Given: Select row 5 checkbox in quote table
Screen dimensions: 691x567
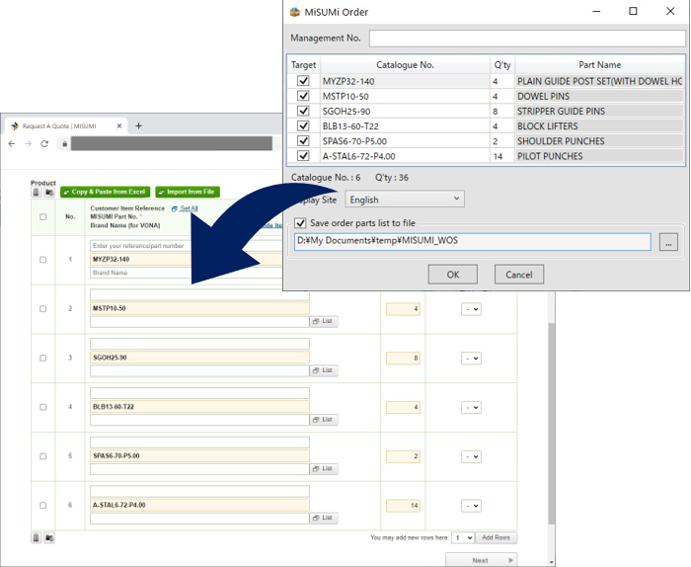Looking at the screenshot, I should tap(42, 456).
